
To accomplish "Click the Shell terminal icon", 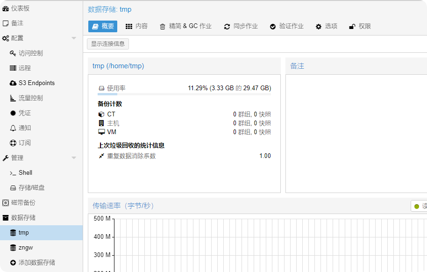I will (13, 173).
